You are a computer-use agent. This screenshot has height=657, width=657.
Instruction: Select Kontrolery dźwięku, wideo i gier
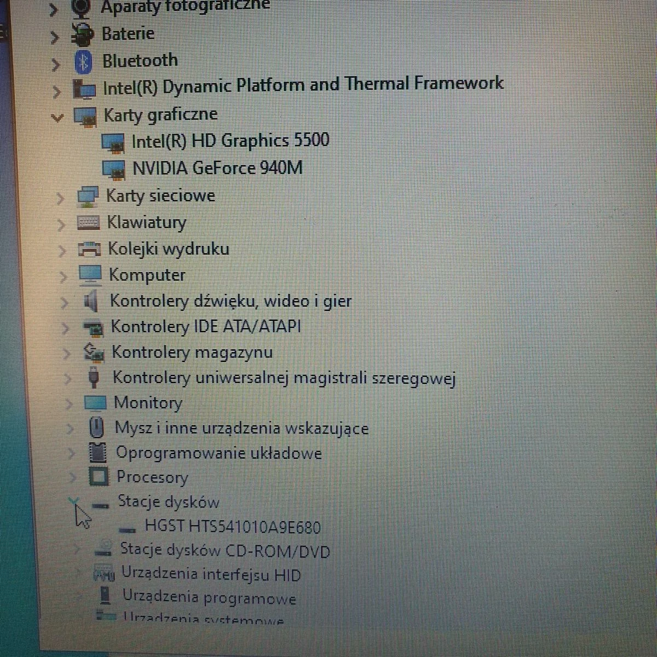(x=230, y=301)
